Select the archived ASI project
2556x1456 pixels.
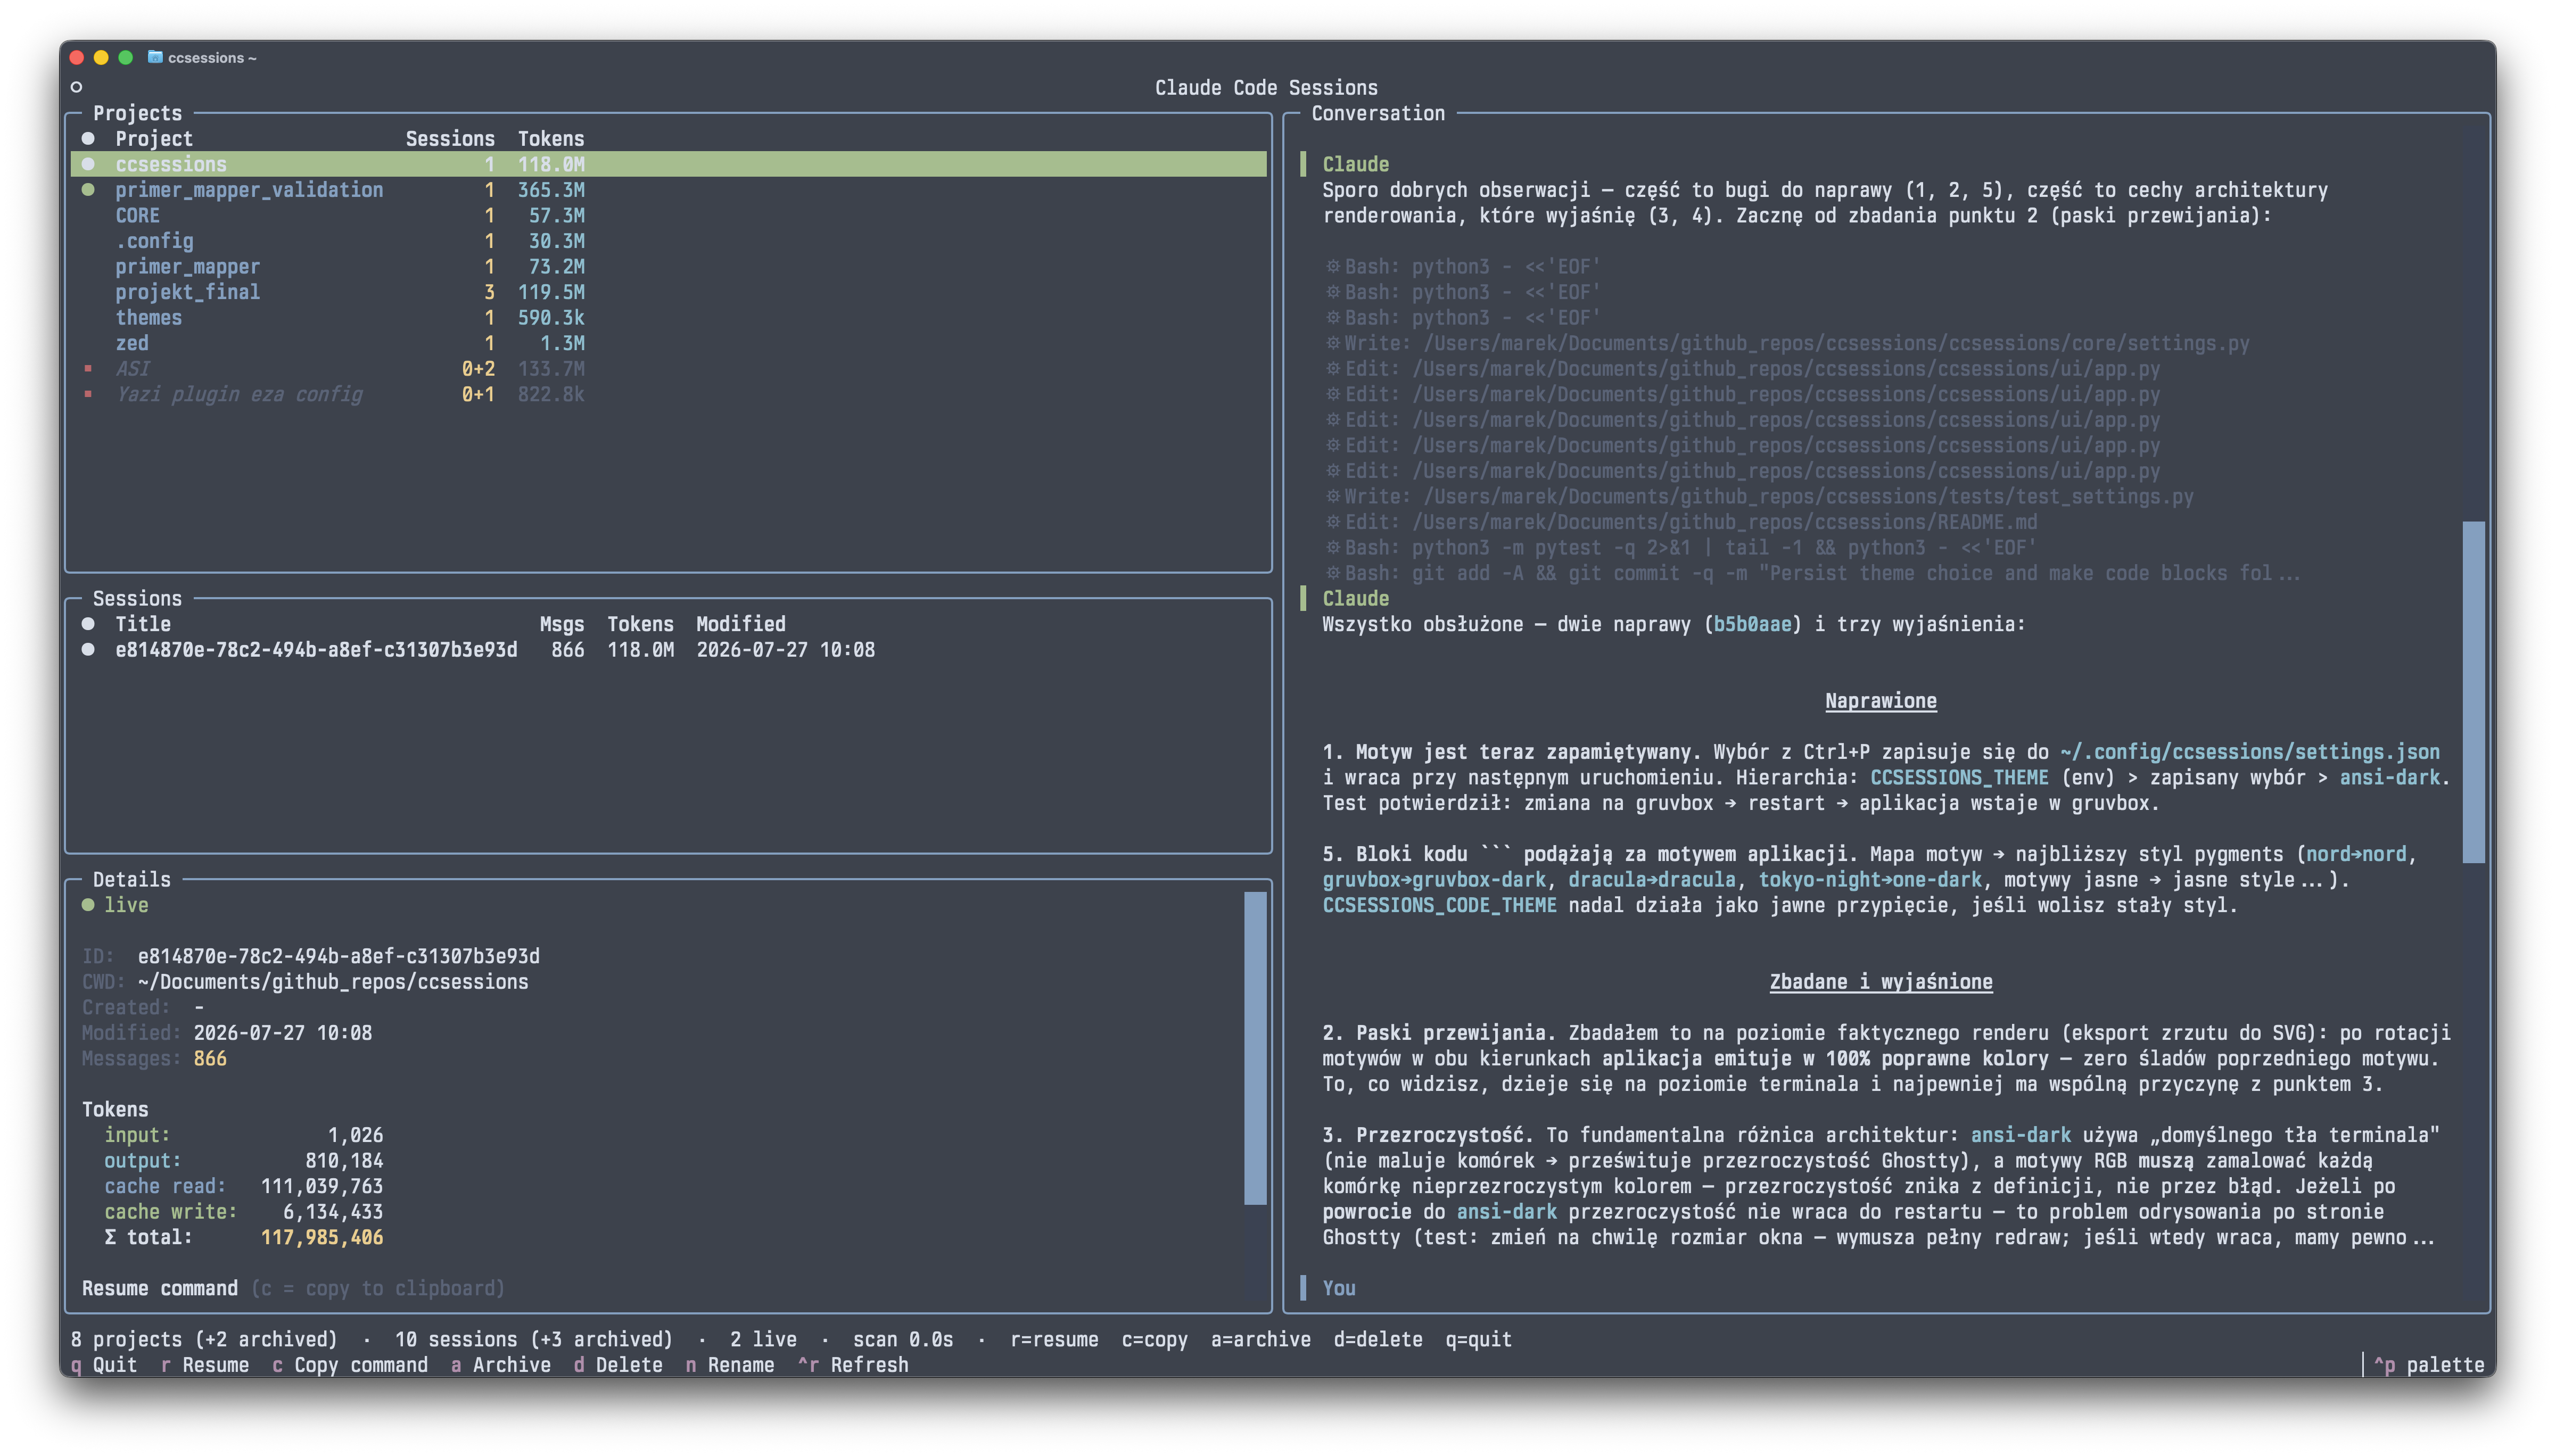668,369
